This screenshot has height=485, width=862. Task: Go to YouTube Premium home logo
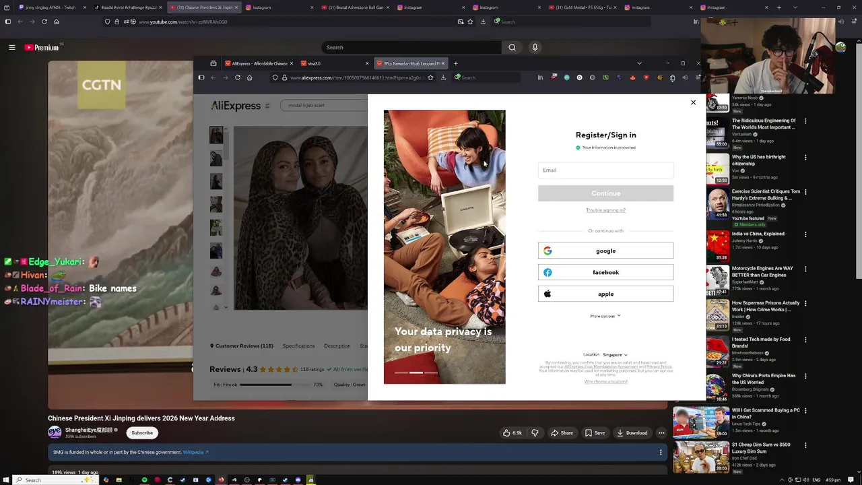[42, 48]
